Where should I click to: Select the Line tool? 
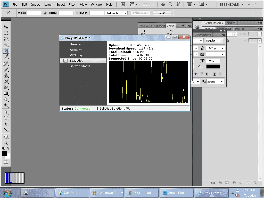tap(6, 130)
